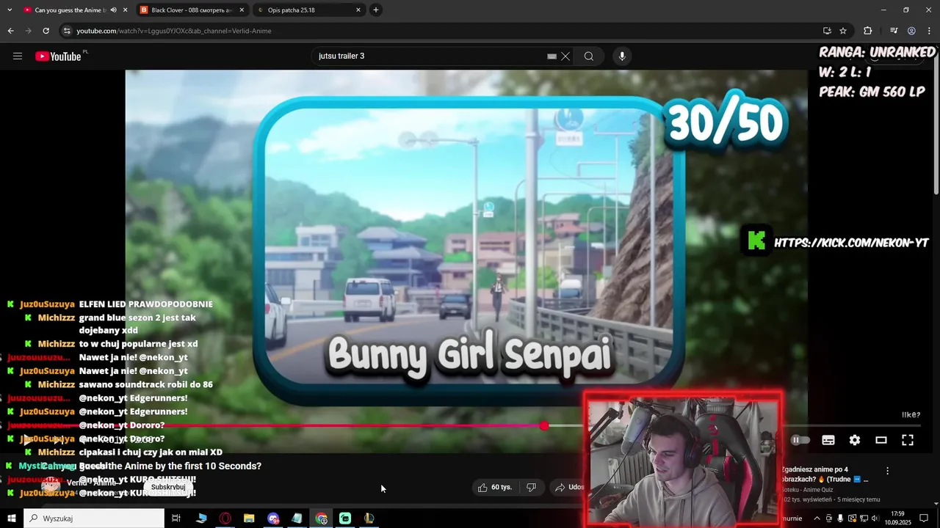Open the on-screen keyboard icon in search
Viewport: 940px width, 528px height.
coord(552,56)
